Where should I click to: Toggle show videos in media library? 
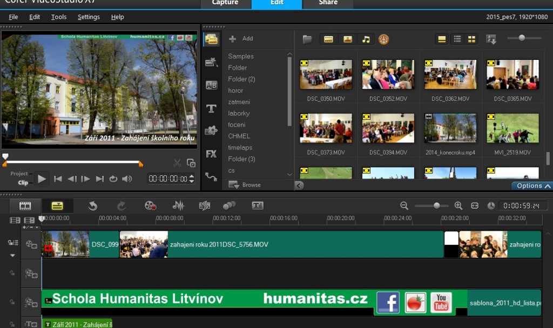point(328,39)
